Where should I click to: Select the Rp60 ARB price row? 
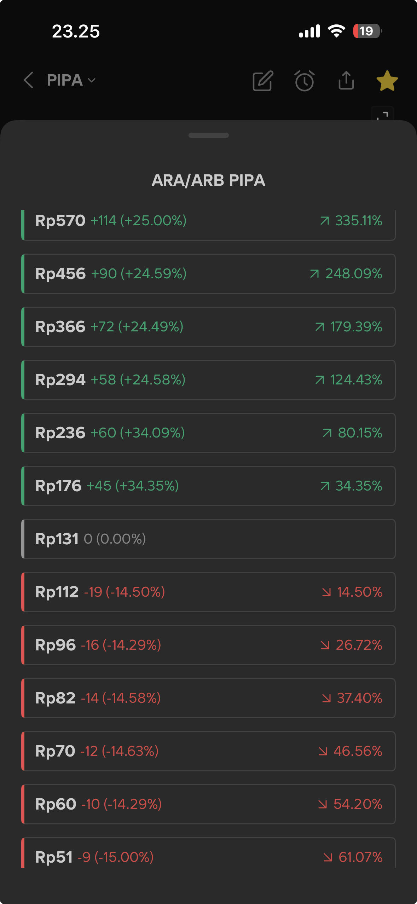point(208,804)
